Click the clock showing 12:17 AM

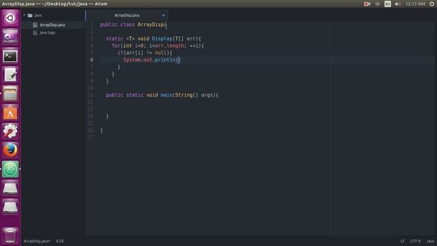coord(415,4)
